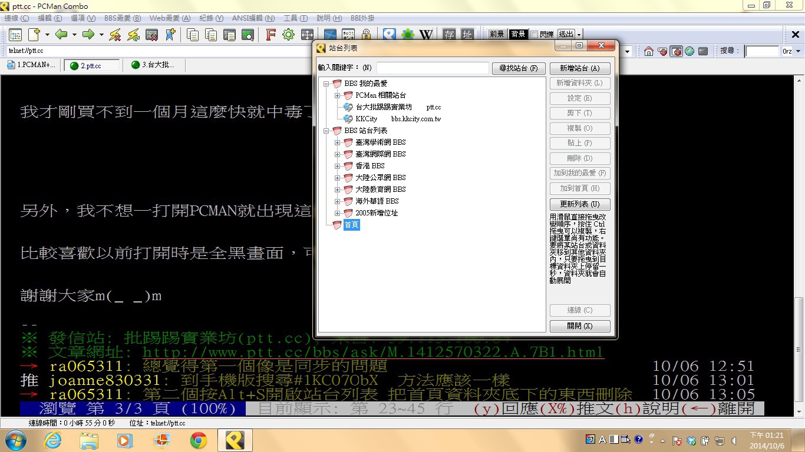
Task: Open Internet Explorer from the taskbar
Action: [52, 440]
